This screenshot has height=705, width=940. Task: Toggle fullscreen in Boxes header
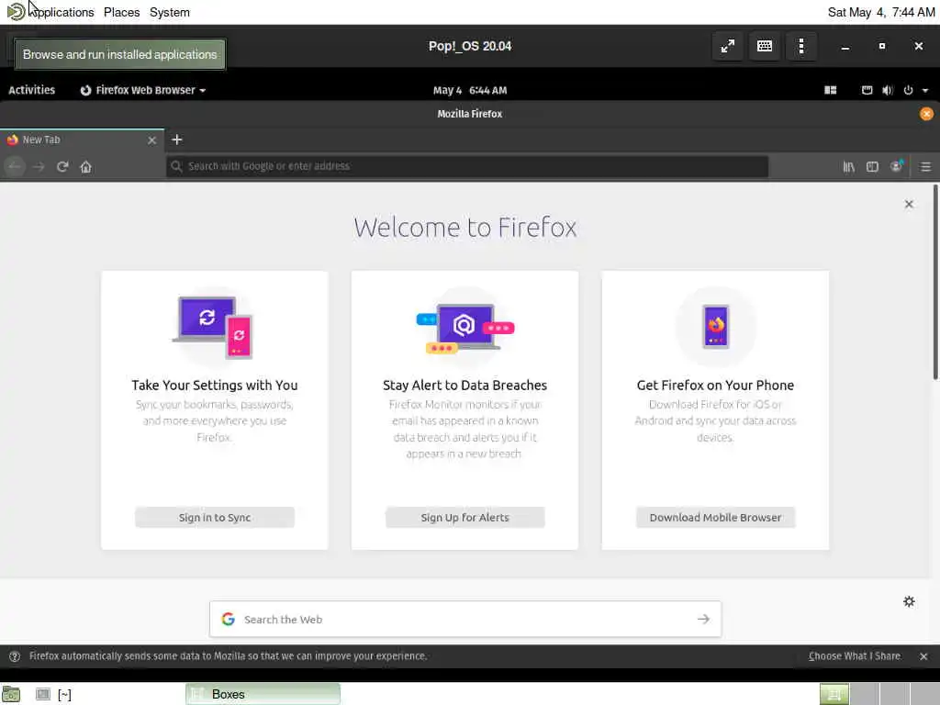728,46
